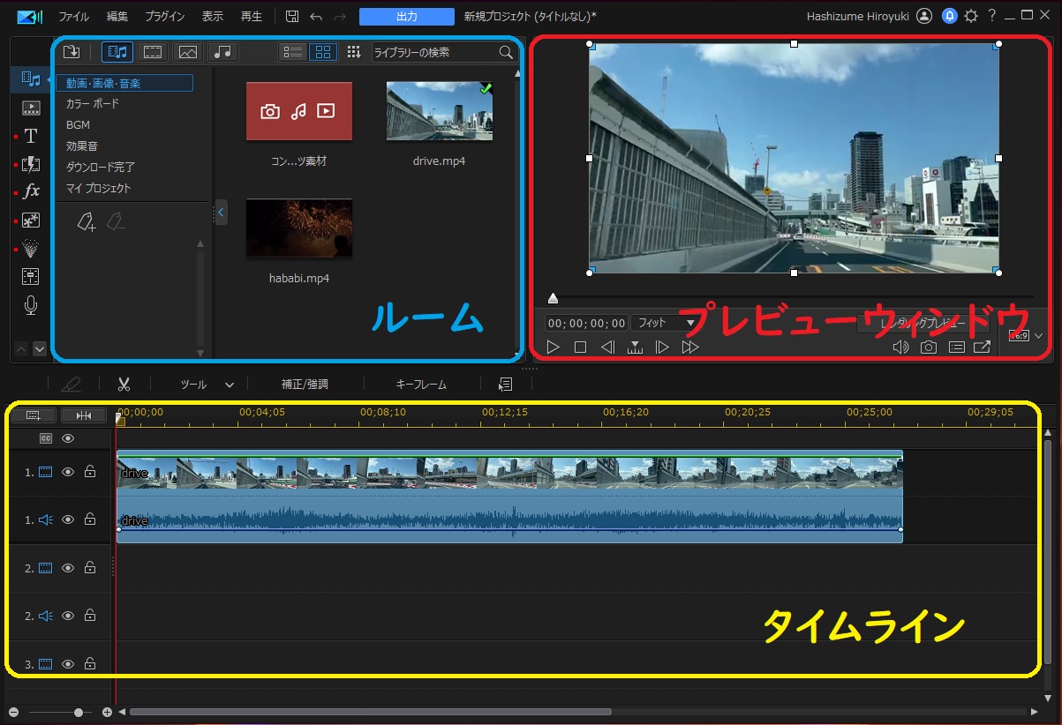
Task: Take a snapshot with the camera icon
Action: [928, 348]
